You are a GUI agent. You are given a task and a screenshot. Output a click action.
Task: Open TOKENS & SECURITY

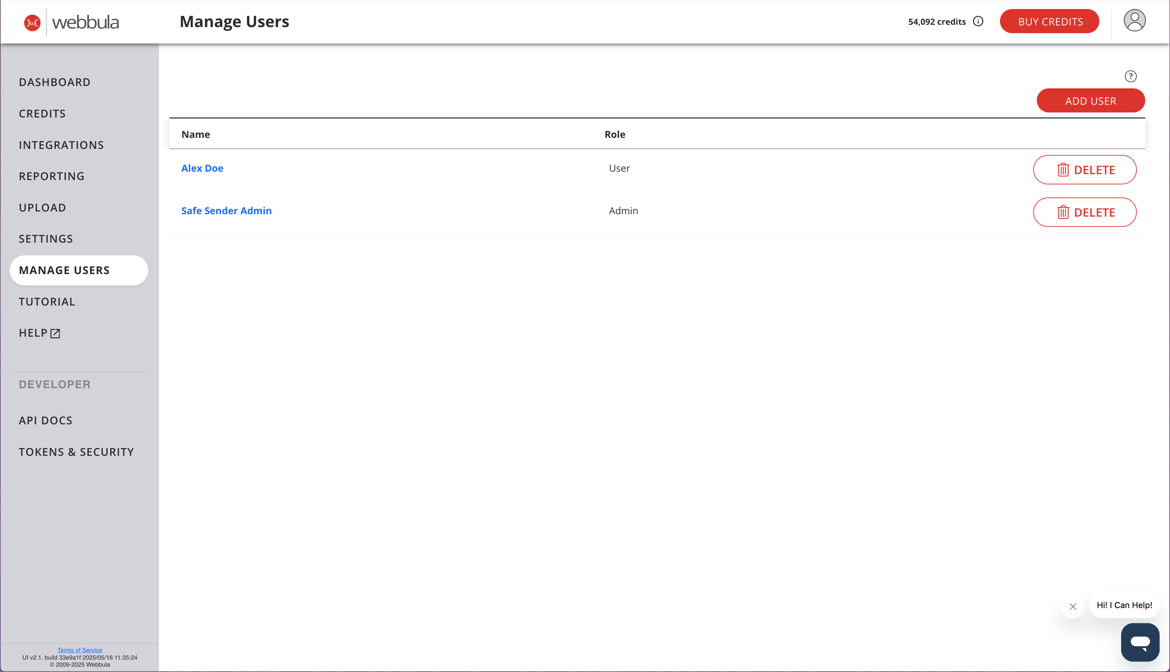76,452
